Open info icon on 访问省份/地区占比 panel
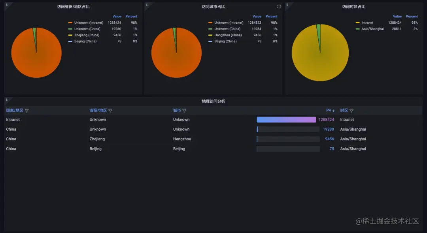 (x=7, y=5)
